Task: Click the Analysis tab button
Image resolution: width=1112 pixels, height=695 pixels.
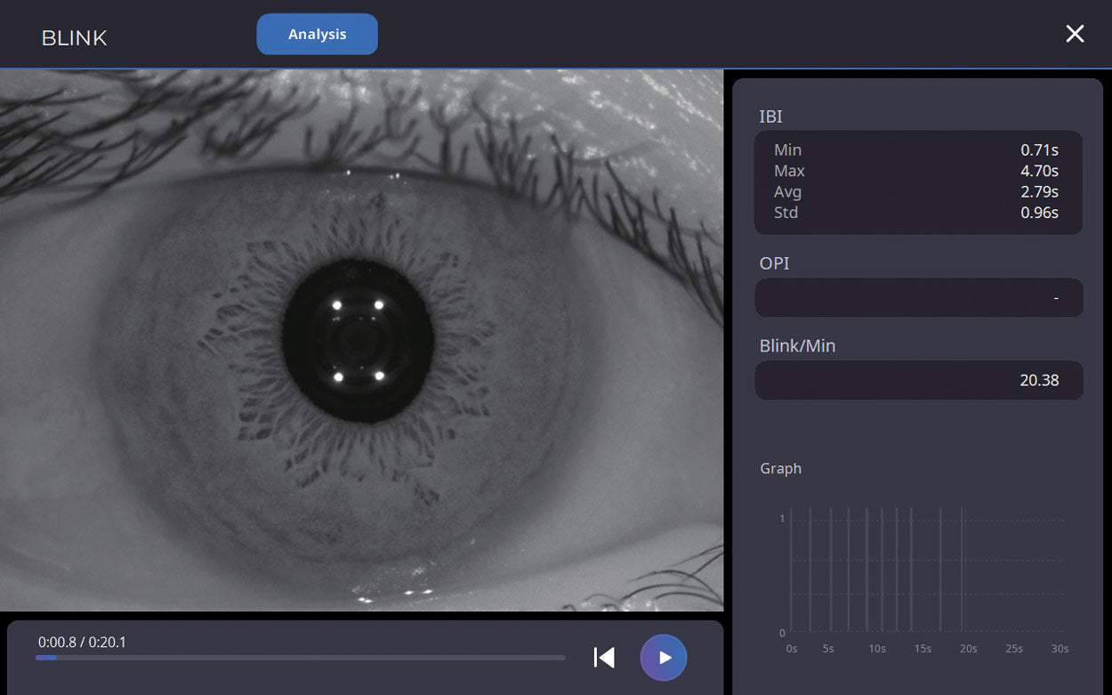Action: 317,35
